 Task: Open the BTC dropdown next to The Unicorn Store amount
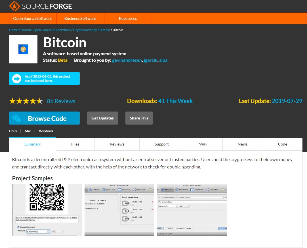pos(184,206)
